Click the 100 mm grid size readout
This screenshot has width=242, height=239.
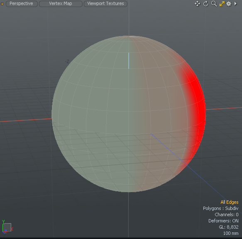pos(231,233)
